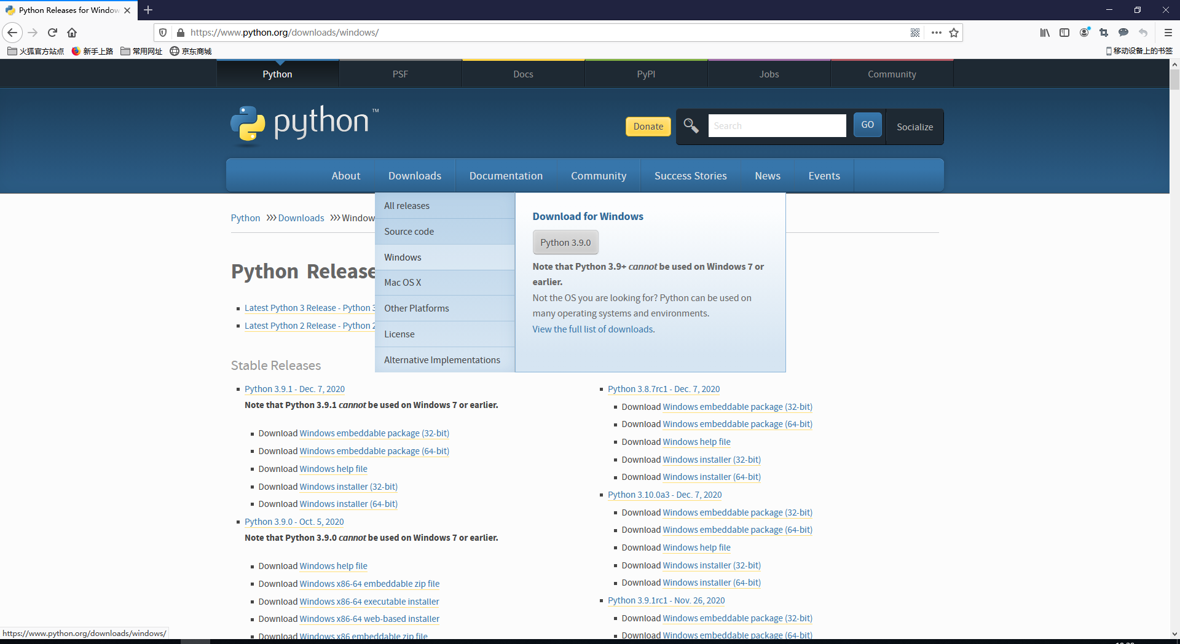Choose License in Downloads submenu
The image size is (1180, 644).
click(445, 334)
